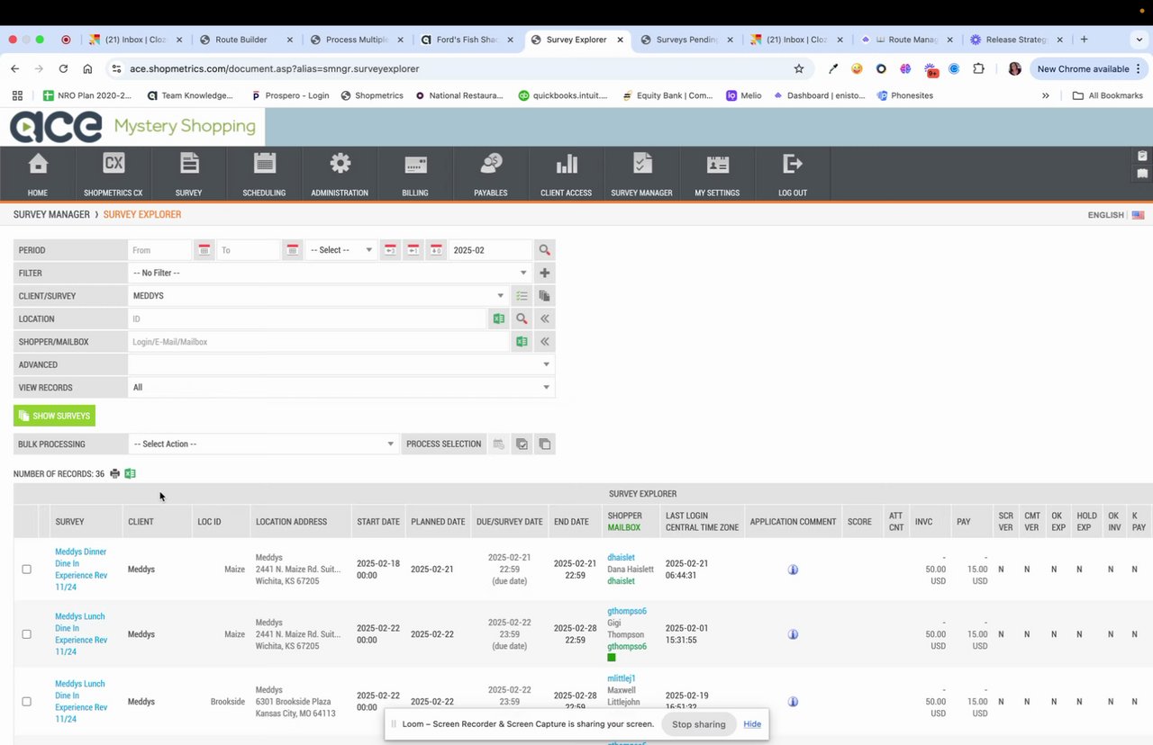View application comment info for mlittlej1 row

(793, 702)
